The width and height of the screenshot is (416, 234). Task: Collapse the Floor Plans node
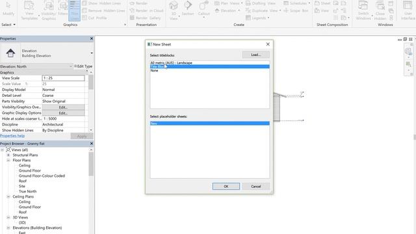click(x=8, y=161)
